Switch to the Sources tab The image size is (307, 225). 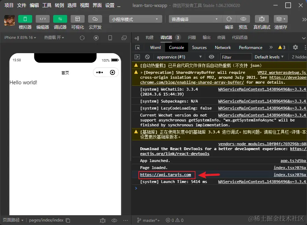coord(199,48)
